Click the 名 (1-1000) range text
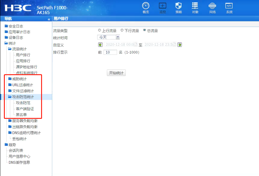The width and height of the screenshot is (259, 176). (x=129, y=52)
